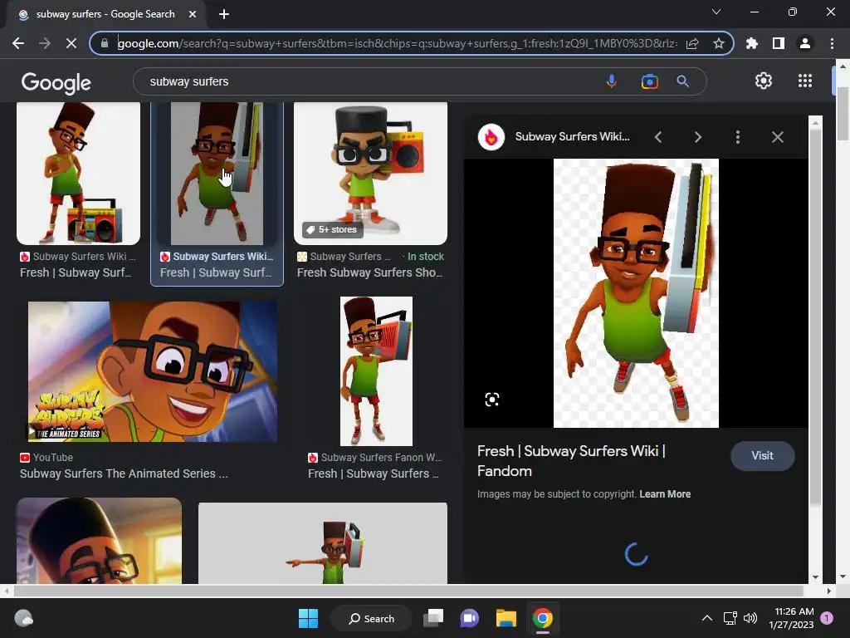Show next image in preview panel

pos(697,137)
